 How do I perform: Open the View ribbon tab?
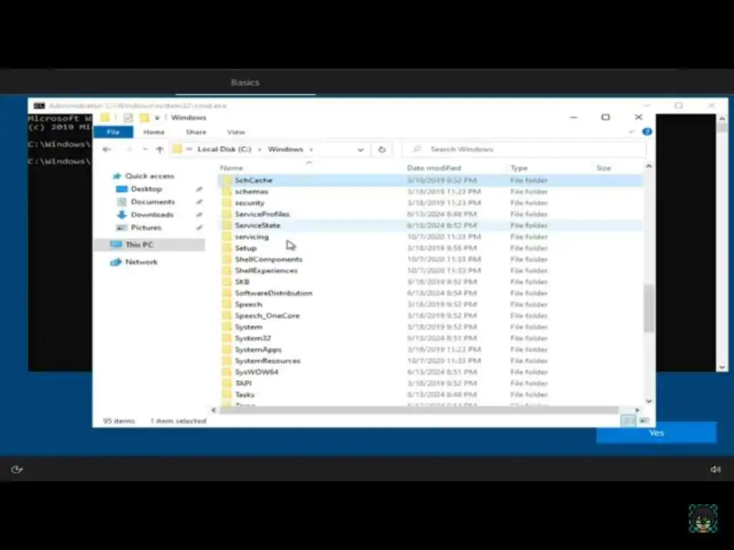[x=236, y=132]
